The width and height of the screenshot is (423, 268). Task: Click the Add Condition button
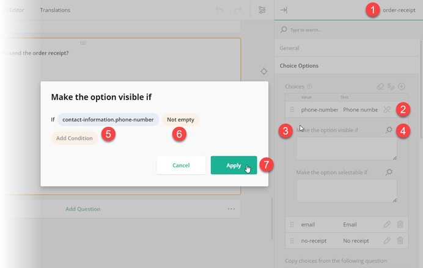pyautogui.click(x=75, y=138)
